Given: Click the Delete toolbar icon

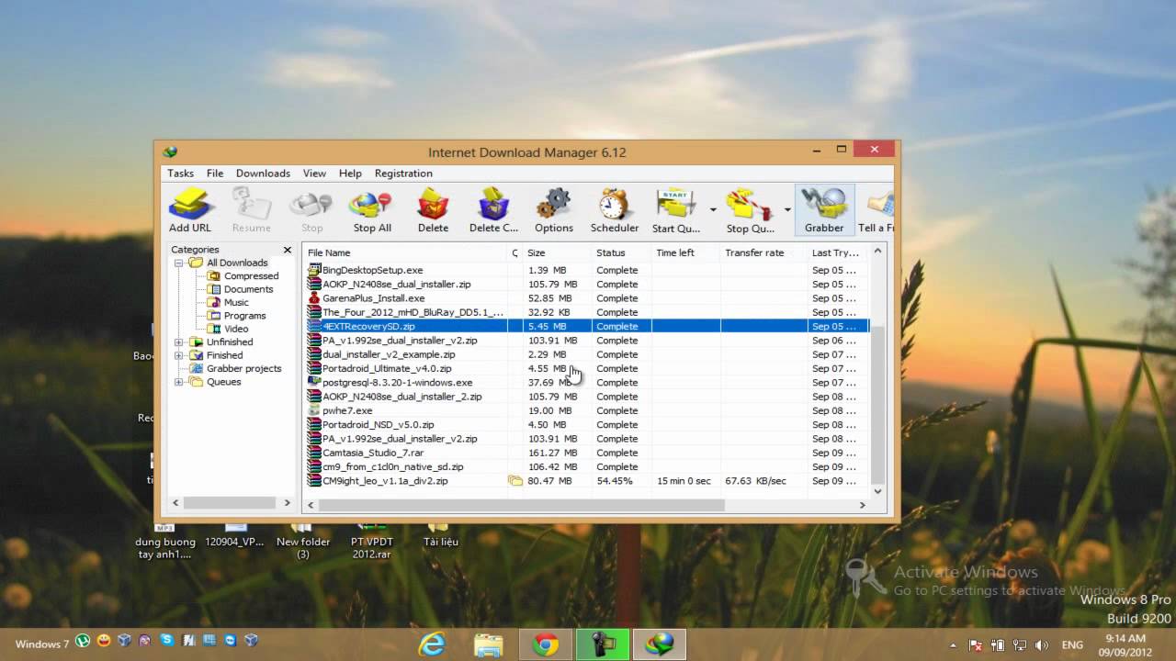Looking at the screenshot, I should (433, 210).
